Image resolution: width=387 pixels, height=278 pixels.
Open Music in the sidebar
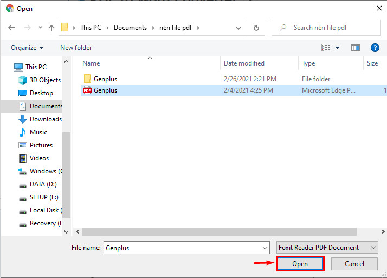(x=33, y=132)
